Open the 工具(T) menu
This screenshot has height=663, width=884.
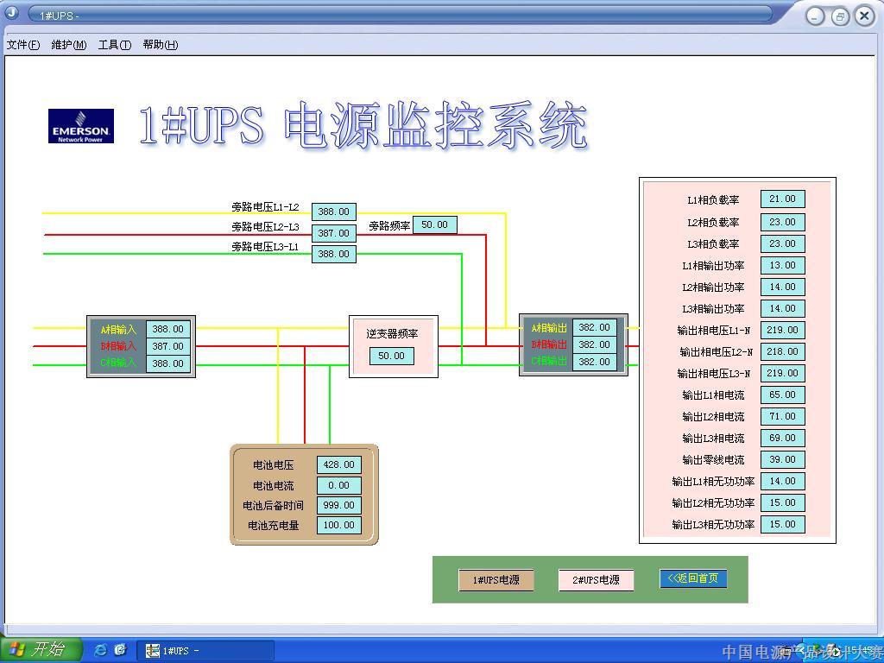(115, 45)
